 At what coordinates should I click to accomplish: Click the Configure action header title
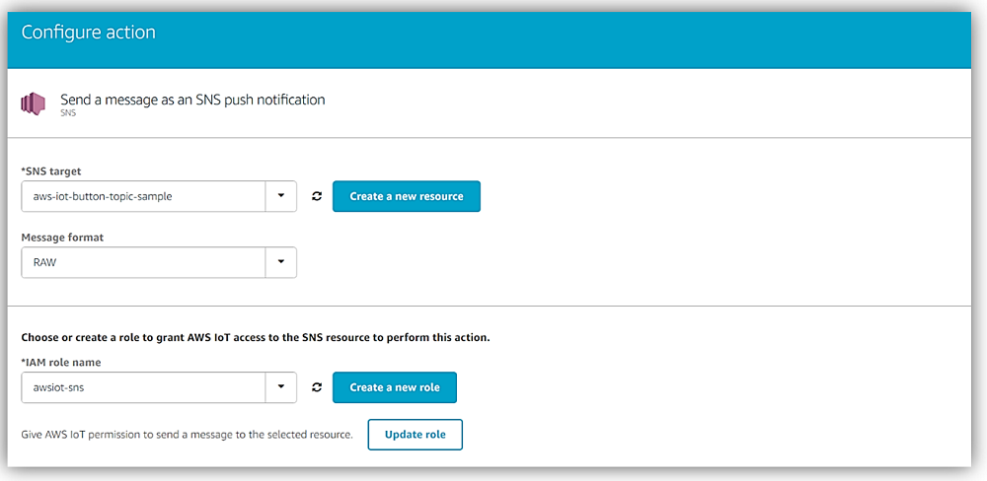[88, 33]
